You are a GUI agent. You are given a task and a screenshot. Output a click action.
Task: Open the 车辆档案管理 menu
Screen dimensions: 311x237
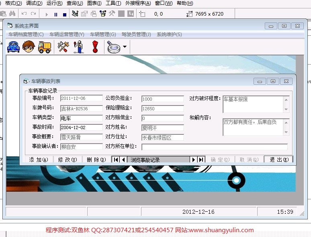(26, 34)
